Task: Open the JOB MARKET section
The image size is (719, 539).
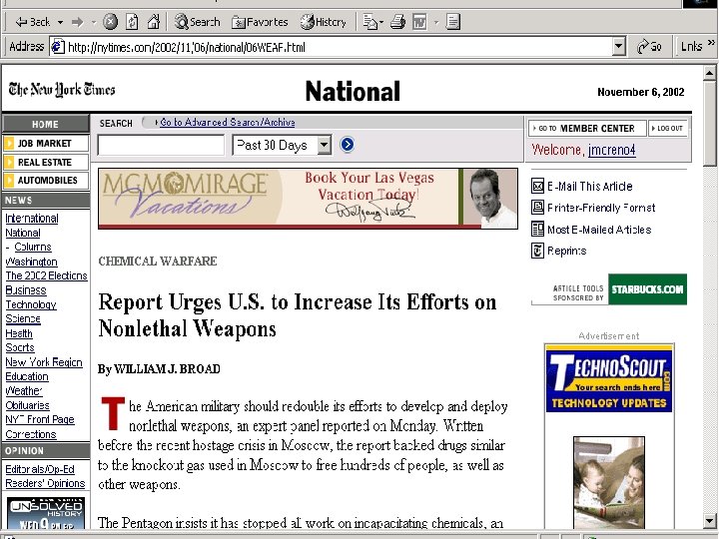Action: click(x=45, y=144)
